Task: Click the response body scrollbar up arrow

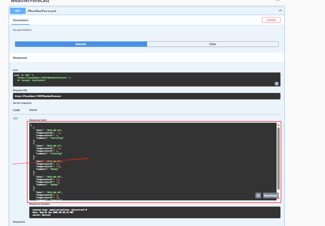Action: click(278, 125)
